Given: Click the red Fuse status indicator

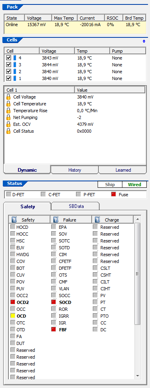Looking at the screenshot, I should point(114,195).
